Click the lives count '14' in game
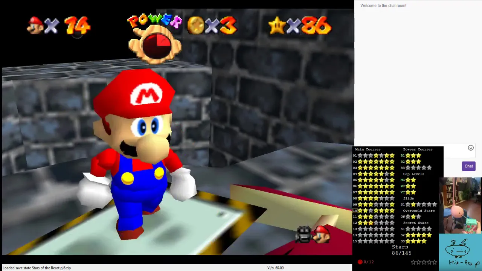482x271 pixels. click(77, 26)
